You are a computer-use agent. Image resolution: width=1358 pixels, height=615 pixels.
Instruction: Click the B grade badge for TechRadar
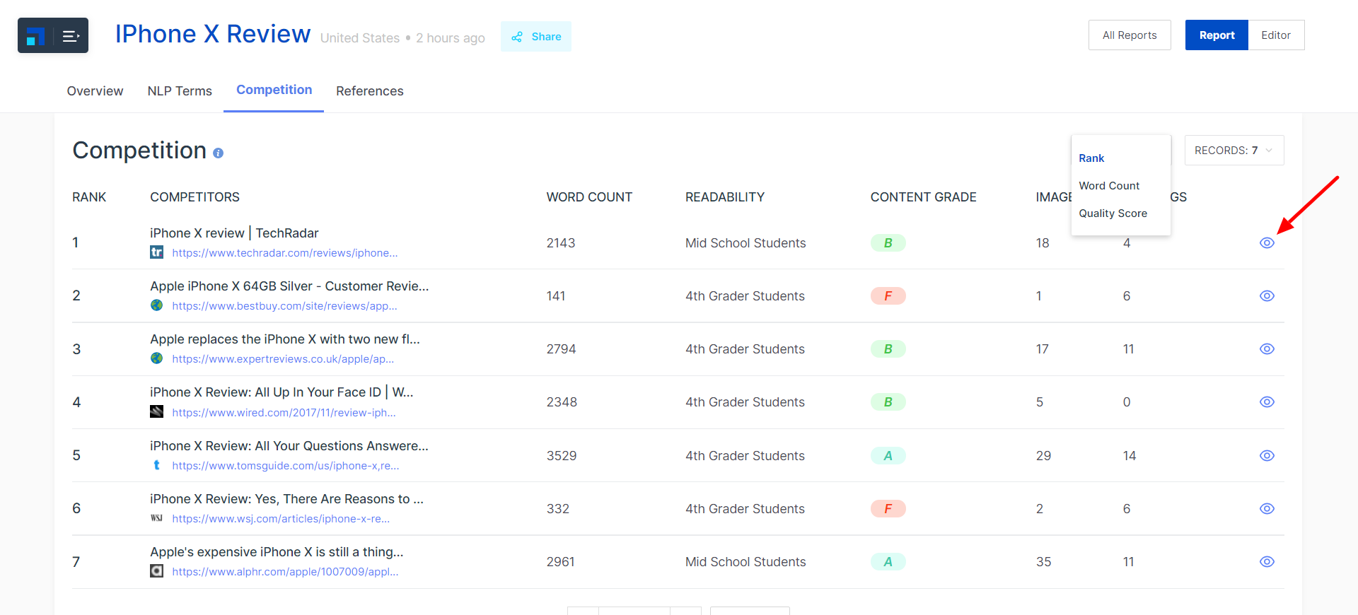tap(888, 242)
